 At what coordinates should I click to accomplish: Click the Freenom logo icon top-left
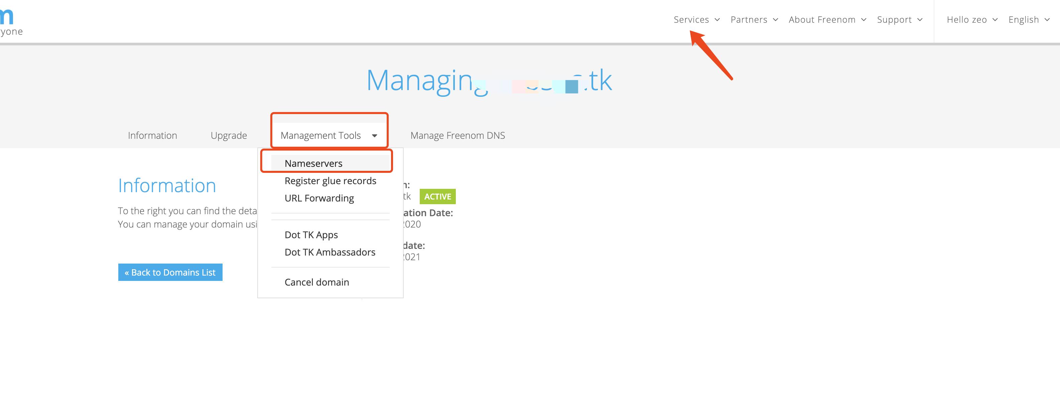(7, 13)
